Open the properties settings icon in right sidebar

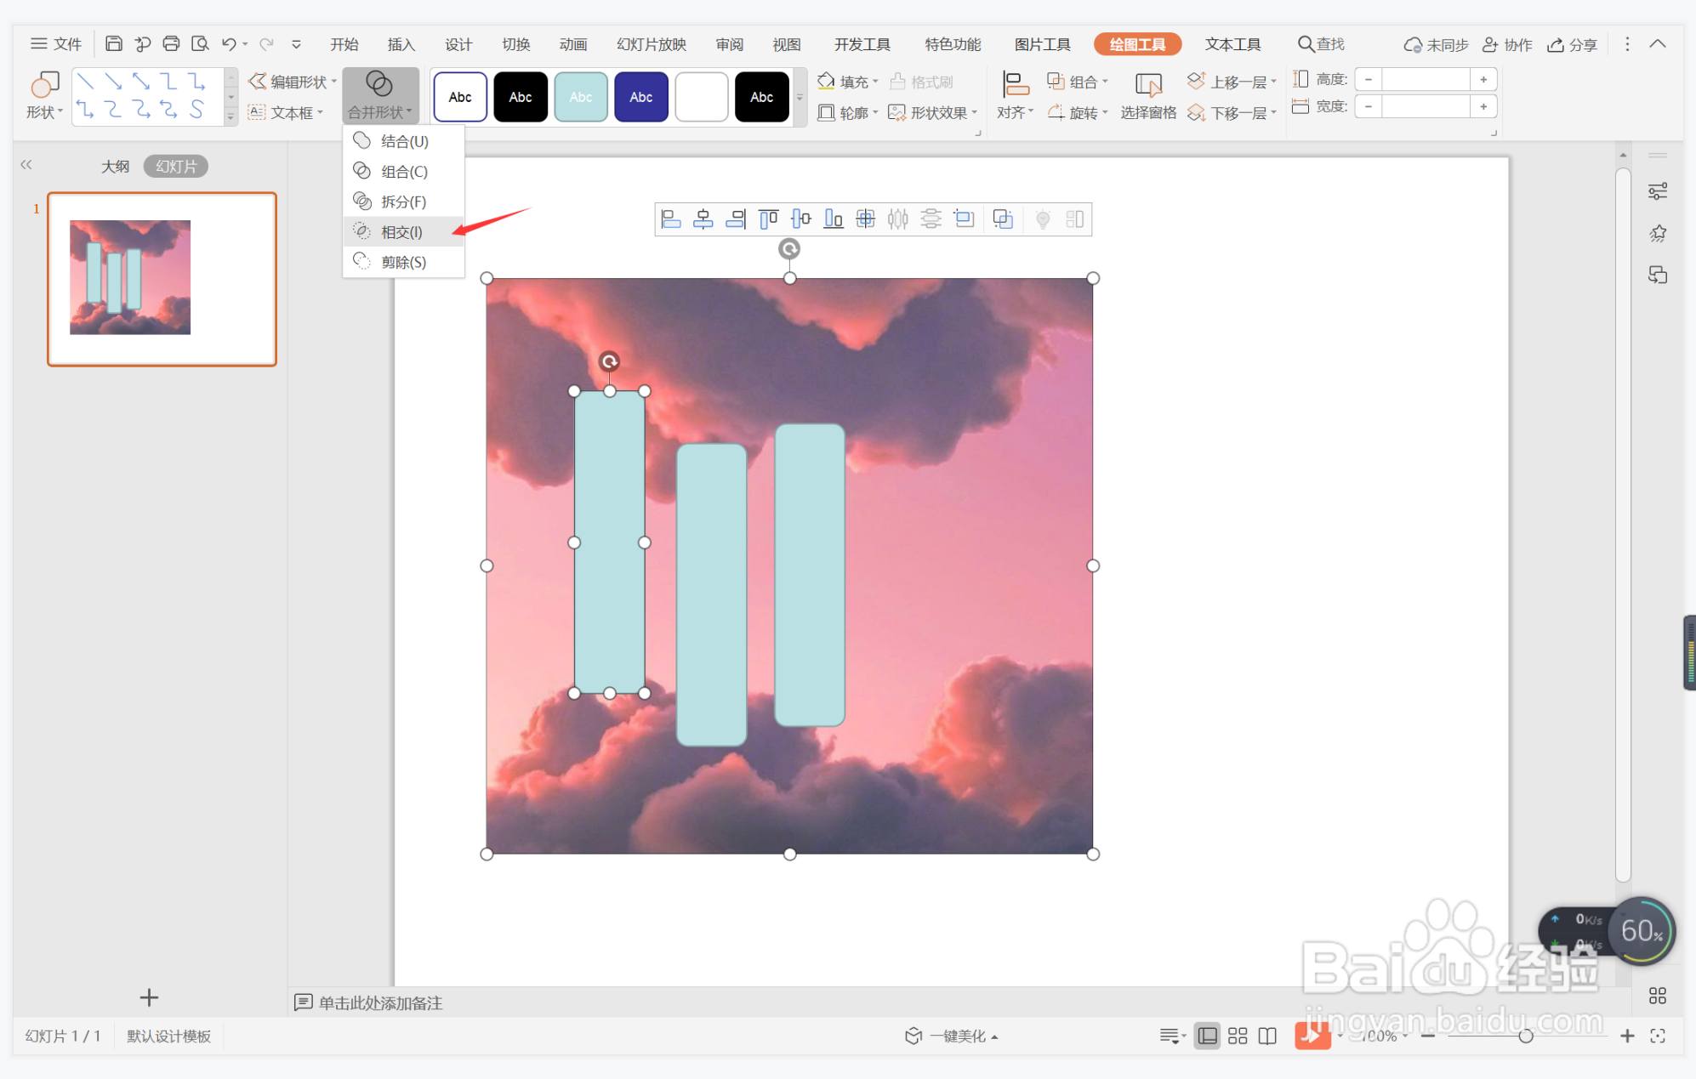[x=1657, y=191]
